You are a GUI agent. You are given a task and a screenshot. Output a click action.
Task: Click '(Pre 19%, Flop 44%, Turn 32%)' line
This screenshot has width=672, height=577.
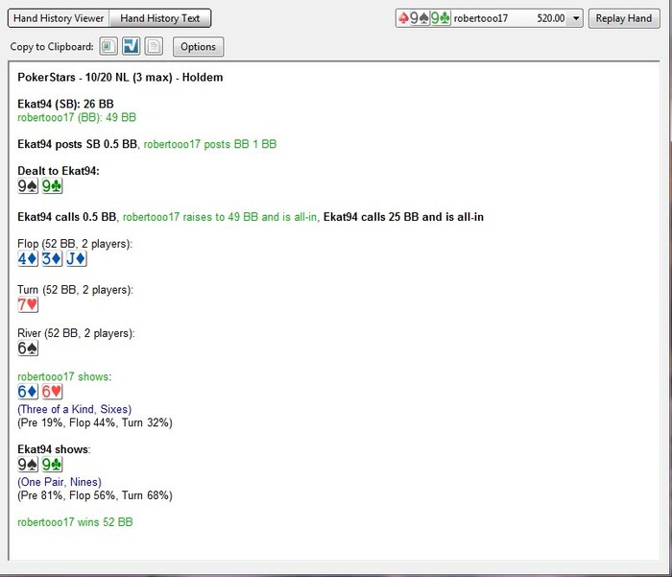click(x=95, y=423)
